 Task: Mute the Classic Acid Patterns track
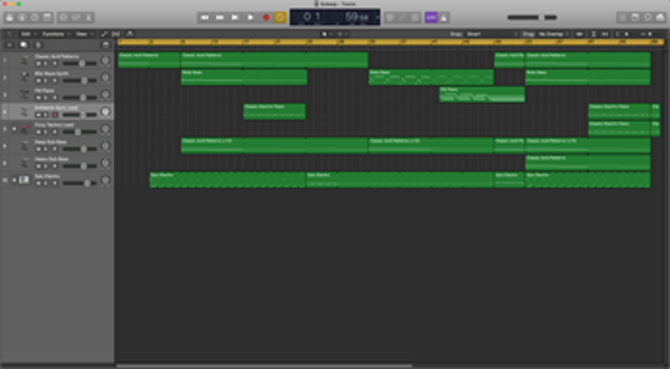(39, 64)
